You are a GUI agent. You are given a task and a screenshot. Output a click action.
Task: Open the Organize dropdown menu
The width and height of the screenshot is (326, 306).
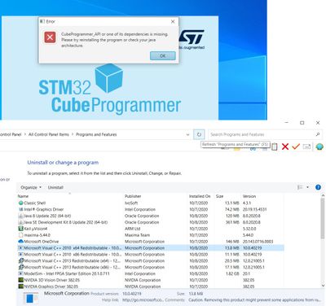click(x=31, y=187)
